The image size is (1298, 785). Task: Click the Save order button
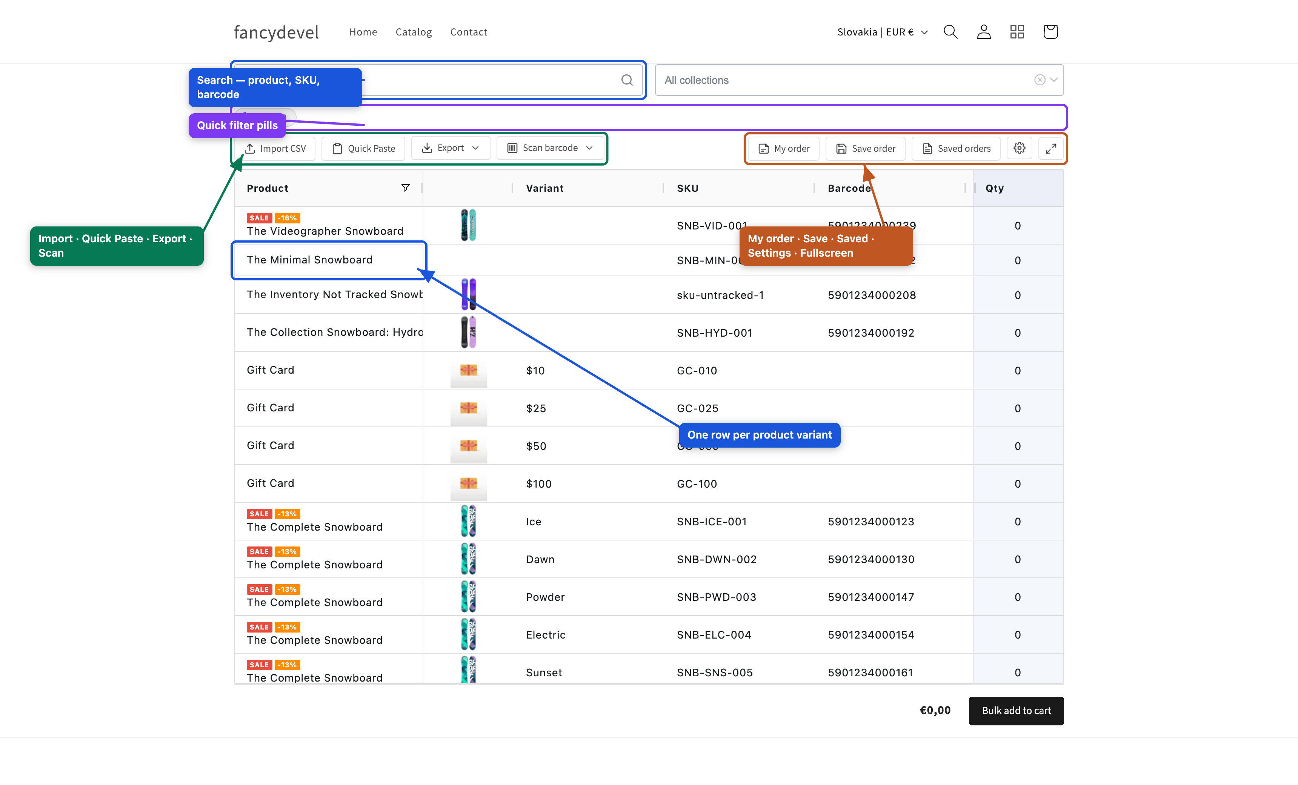(866, 149)
